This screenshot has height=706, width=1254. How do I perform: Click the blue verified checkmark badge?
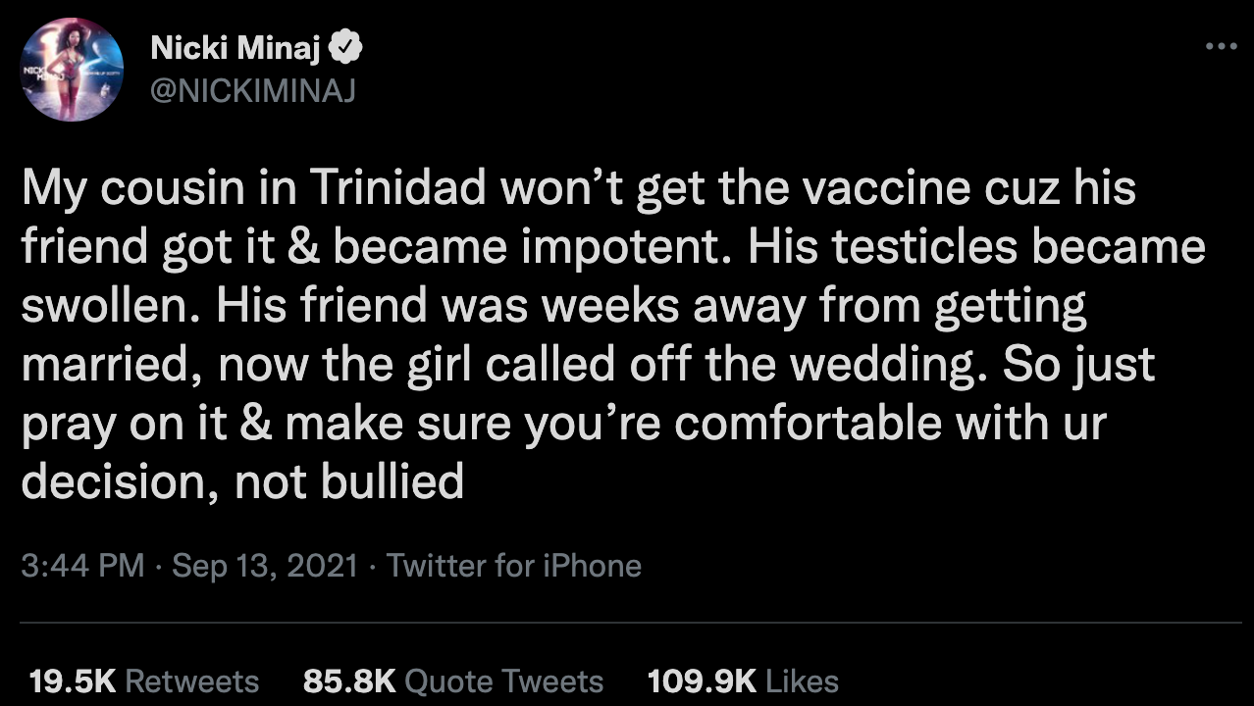pyautogui.click(x=348, y=47)
